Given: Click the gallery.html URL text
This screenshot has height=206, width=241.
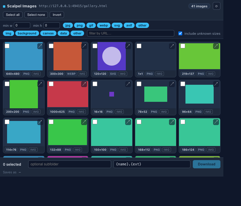Looking at the screenshot, I should coord(73,6).
